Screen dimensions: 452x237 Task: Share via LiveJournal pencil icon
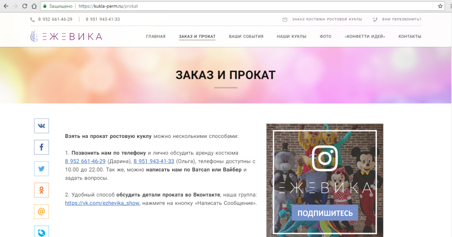coord(41,231)
